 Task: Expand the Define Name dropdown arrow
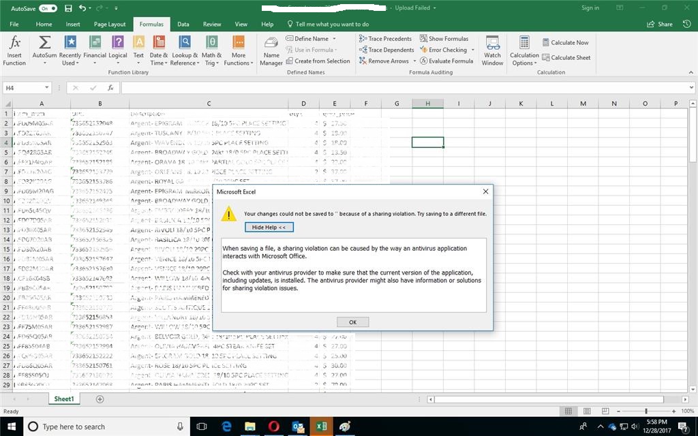[334, 39]
